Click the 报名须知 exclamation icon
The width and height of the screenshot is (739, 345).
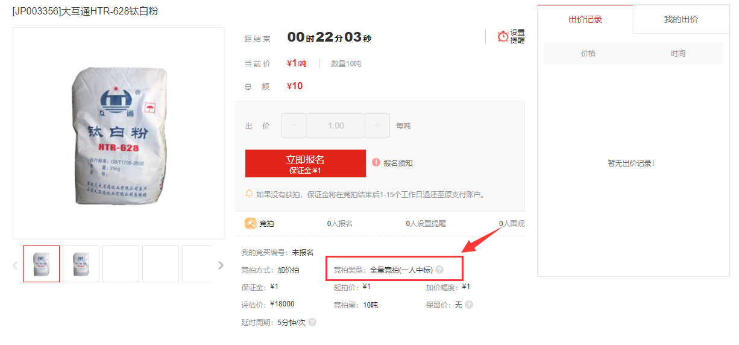(376, 163)
